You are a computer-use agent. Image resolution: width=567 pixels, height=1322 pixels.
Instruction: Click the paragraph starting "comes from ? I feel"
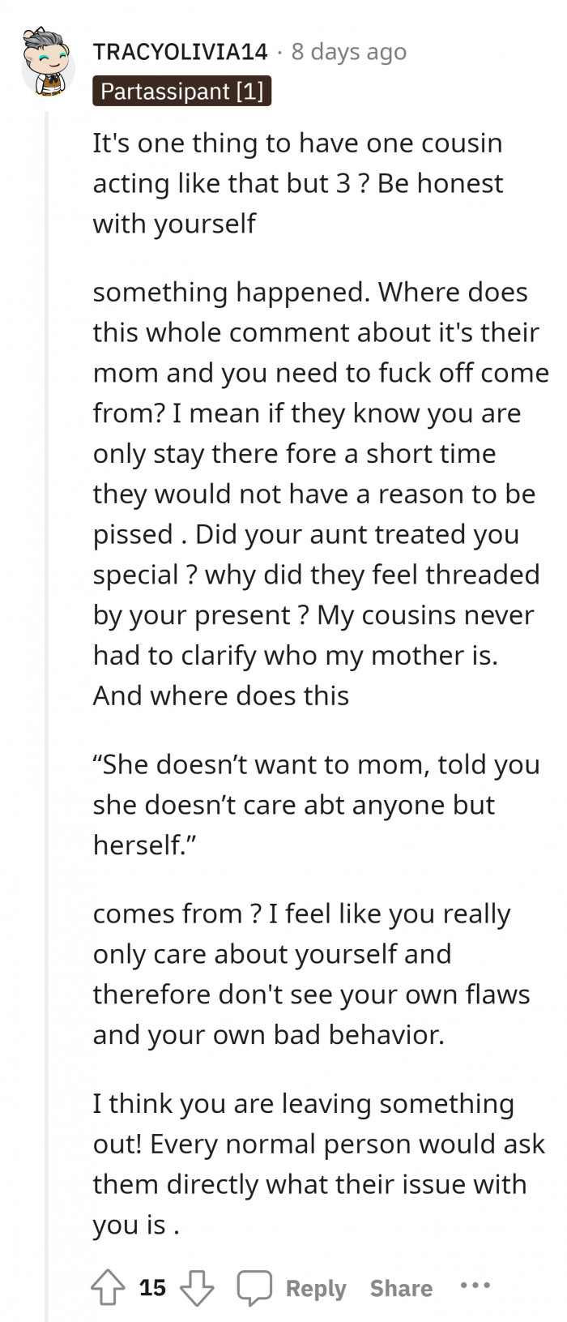311,974
